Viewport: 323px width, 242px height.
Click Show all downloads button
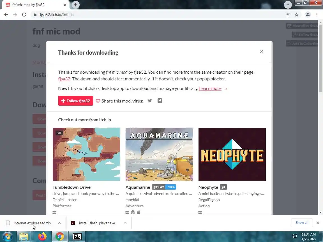point(302,223)
